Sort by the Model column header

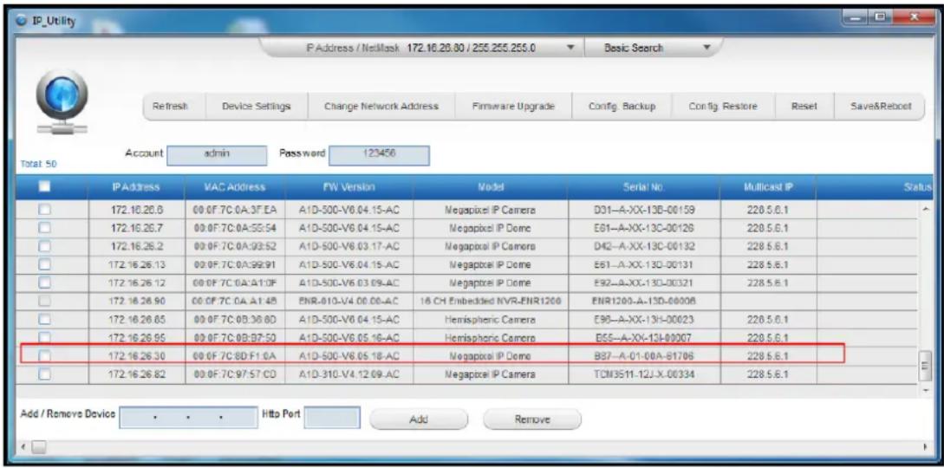point(490,187)
